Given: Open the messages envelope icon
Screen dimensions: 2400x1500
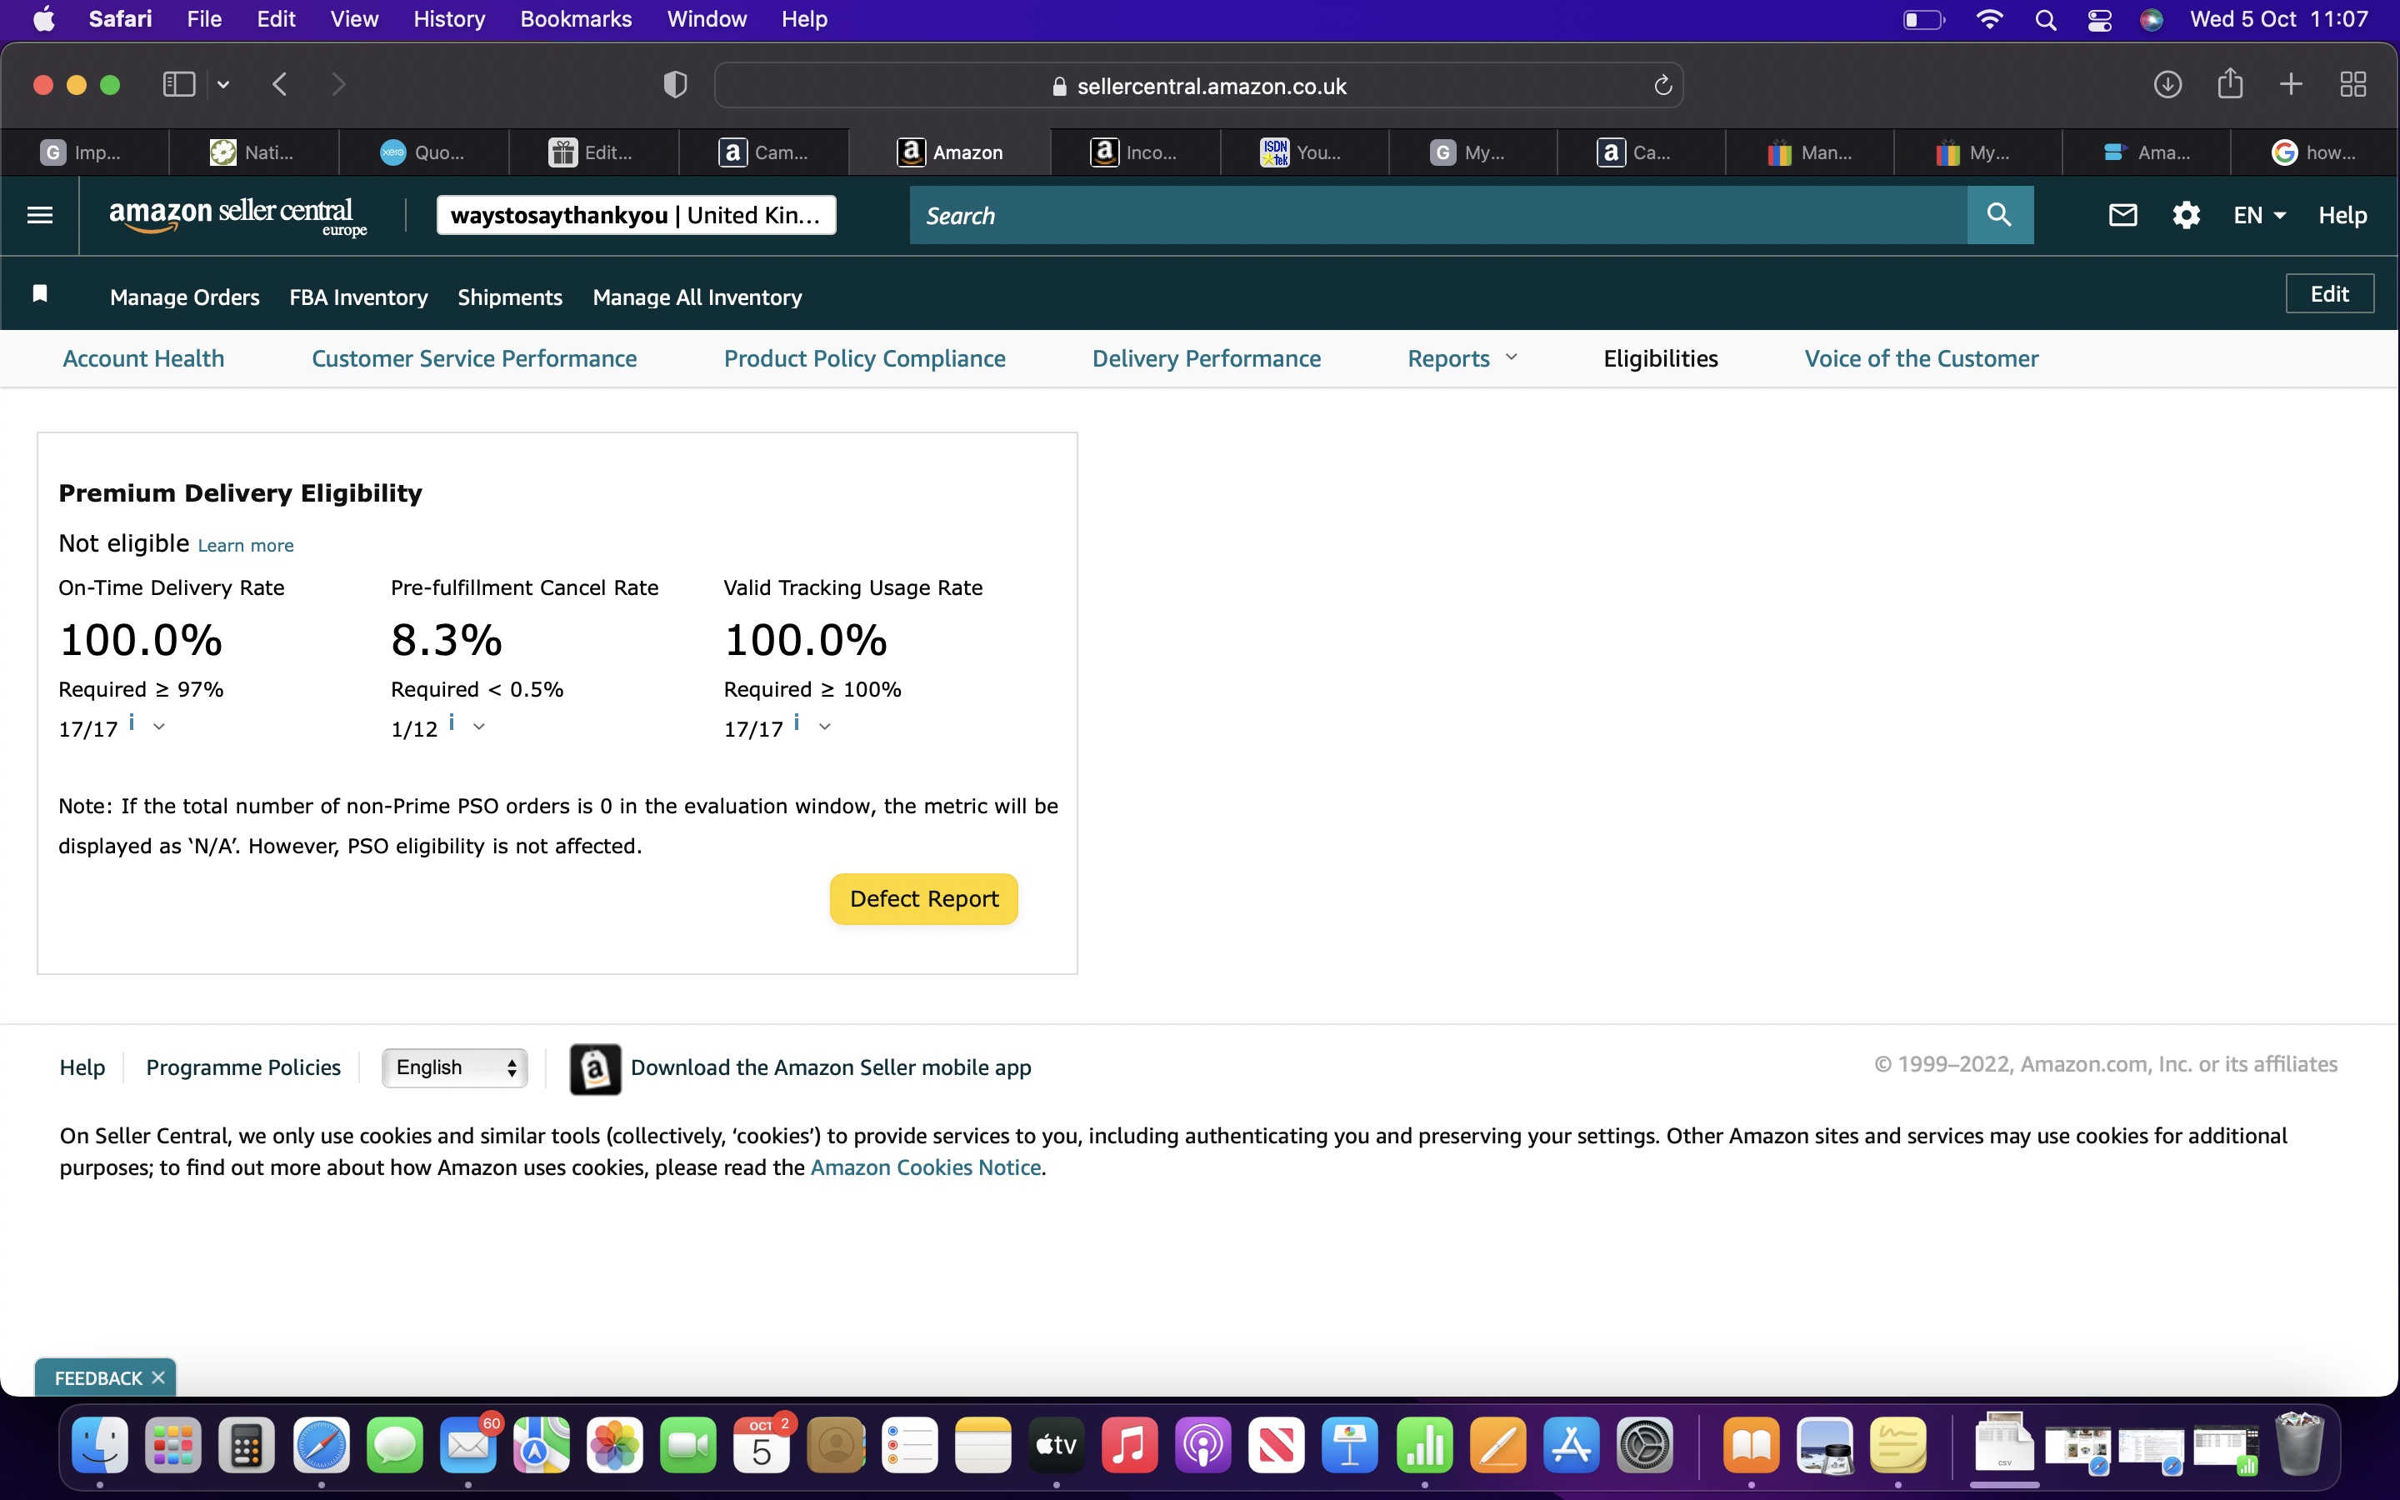Looking at the screenshot, I should tap(2122, 215).
